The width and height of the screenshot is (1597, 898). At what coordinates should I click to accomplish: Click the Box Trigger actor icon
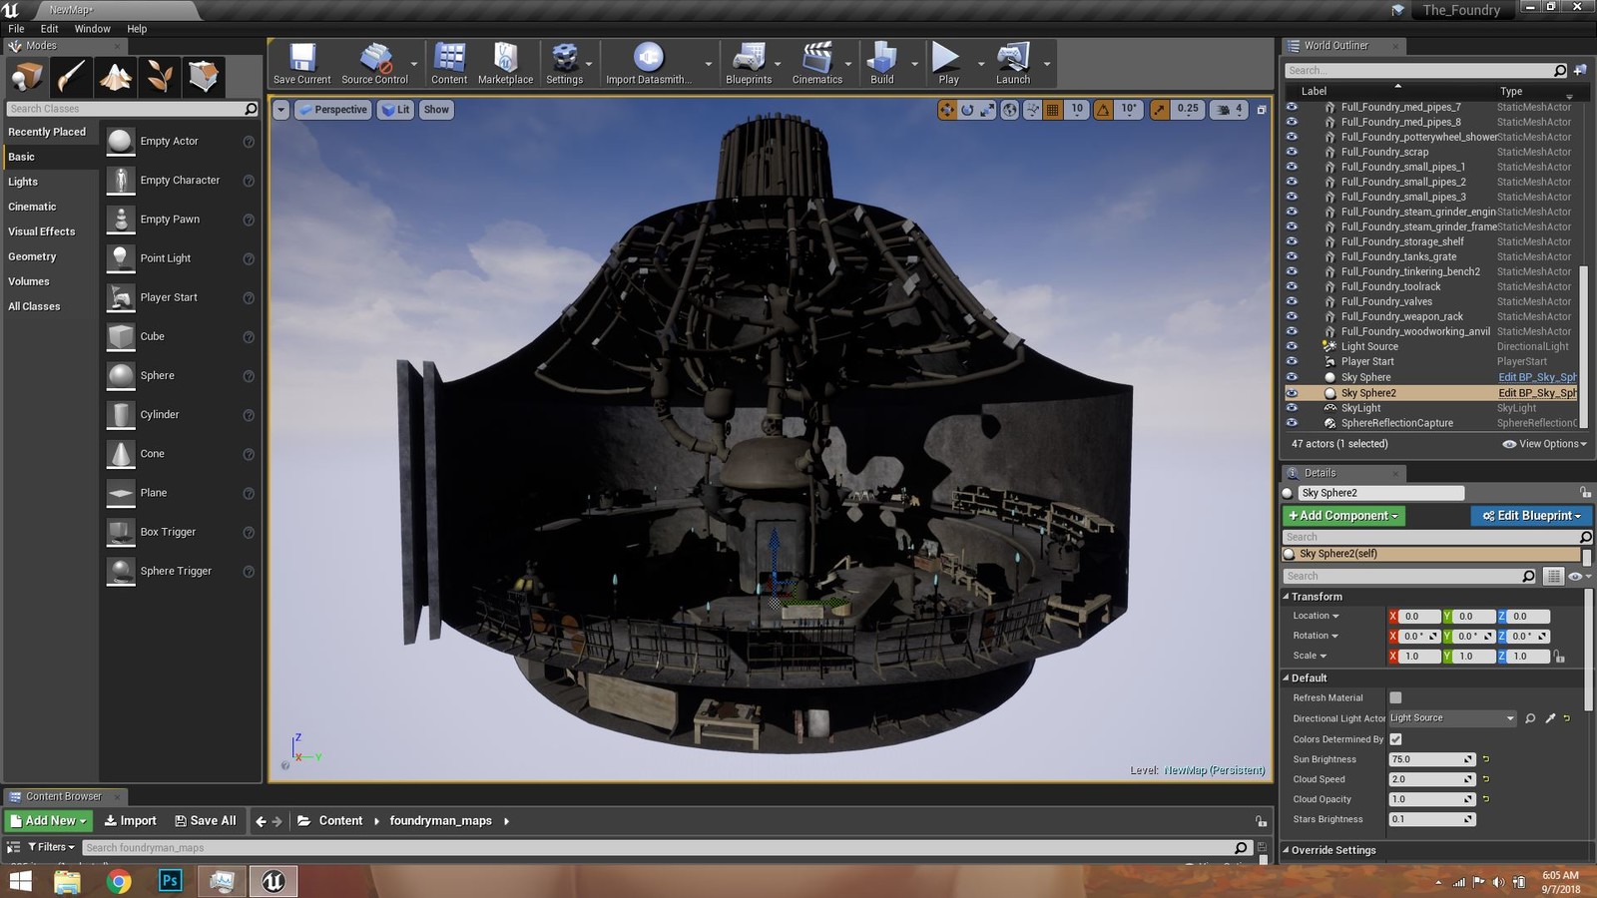click(x=121, y=532)
